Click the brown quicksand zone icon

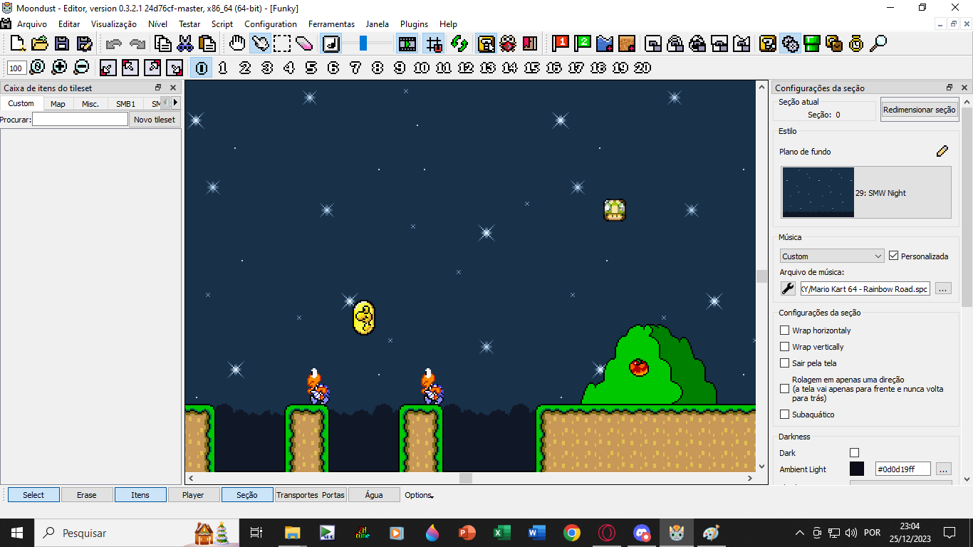pyautogui.click(x=627, y=43)
